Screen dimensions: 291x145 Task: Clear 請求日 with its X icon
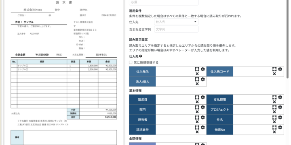pos(197,102)
